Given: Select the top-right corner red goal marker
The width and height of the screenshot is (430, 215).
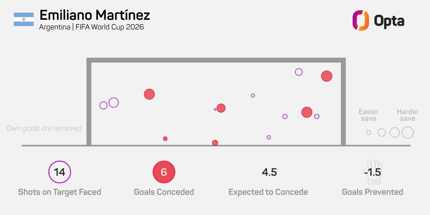Looking at the screenshot, I should pos(326,76).
